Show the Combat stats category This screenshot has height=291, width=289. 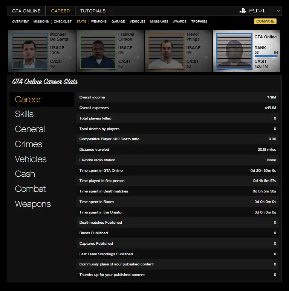tap(30, 189)
